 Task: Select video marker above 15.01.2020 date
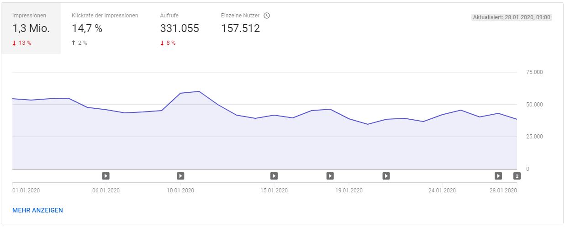[x=274, y=175]
